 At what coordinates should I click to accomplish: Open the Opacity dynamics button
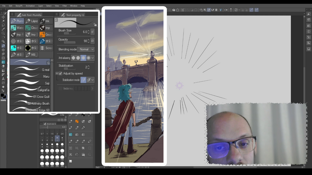coord(93,41)
